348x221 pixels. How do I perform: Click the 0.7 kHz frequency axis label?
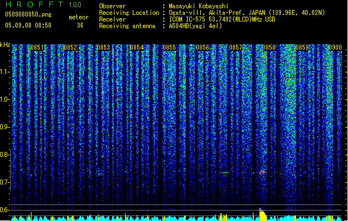point(4,182)
